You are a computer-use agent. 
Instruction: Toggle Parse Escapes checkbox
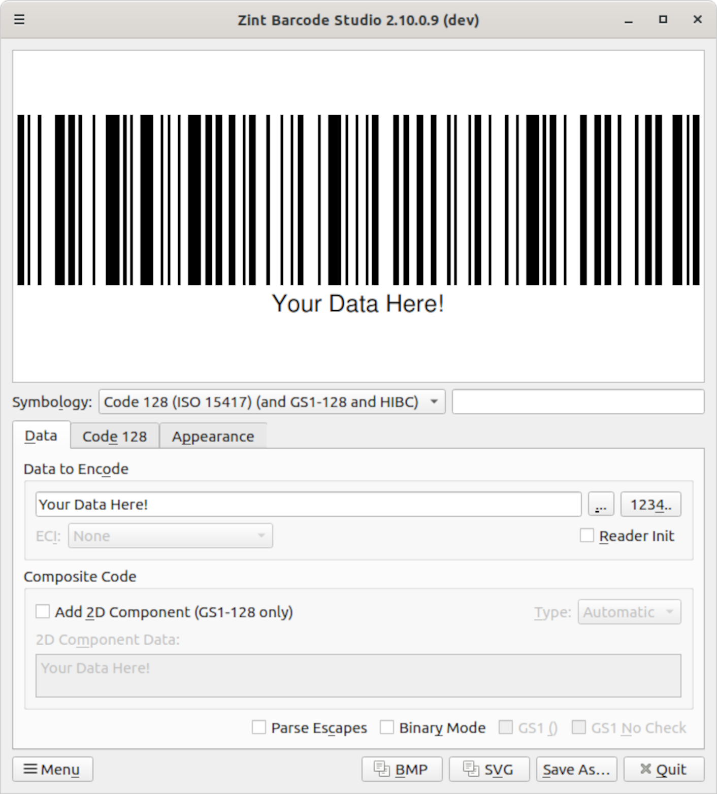(x=259, y=727)
